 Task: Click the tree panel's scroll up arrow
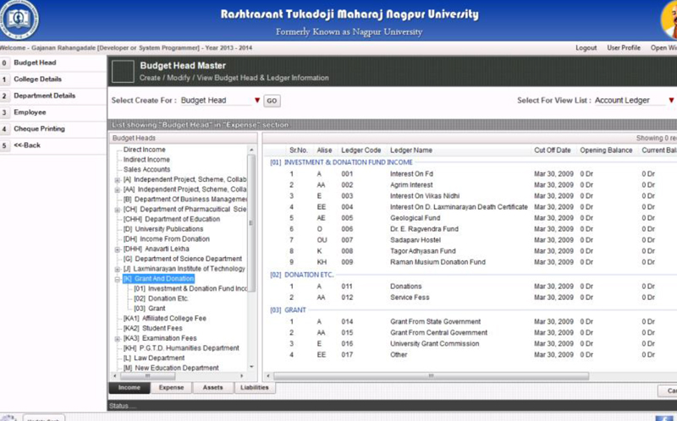(251, 150)
